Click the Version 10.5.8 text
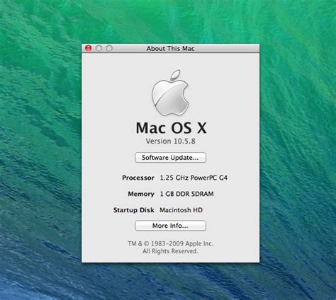Viewport: 336px width, 300px height. [170, 142]
